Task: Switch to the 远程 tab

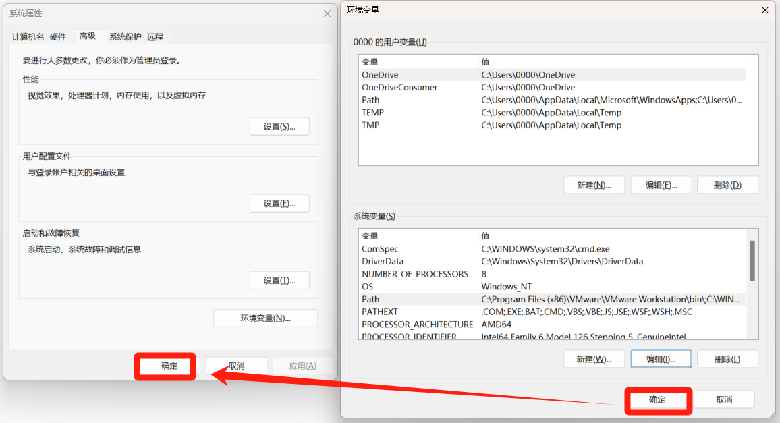Action: [155, 37]
